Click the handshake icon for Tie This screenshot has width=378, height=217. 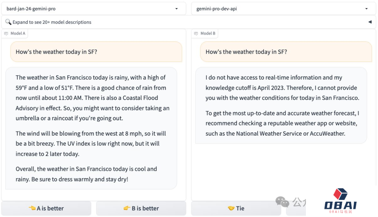click(231, 208)
